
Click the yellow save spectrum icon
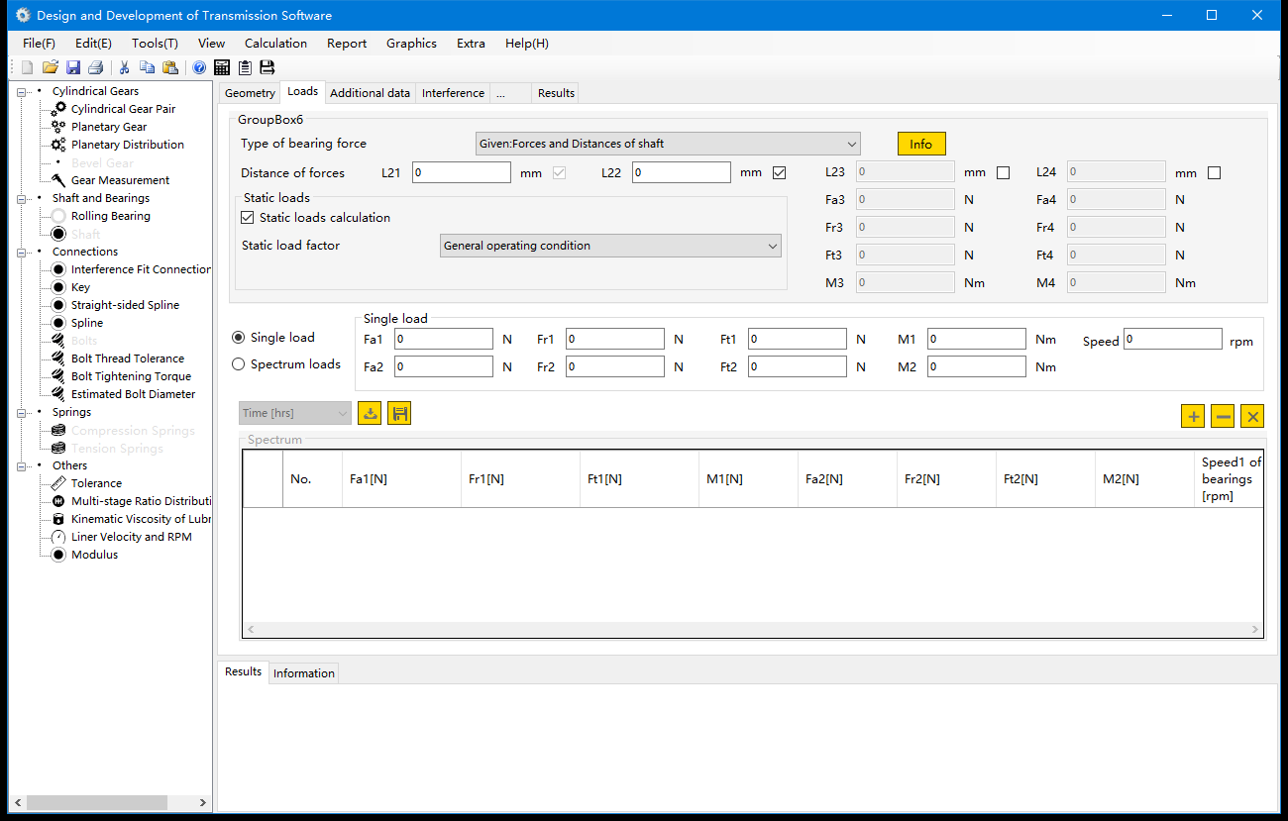[x=399, y=413]
